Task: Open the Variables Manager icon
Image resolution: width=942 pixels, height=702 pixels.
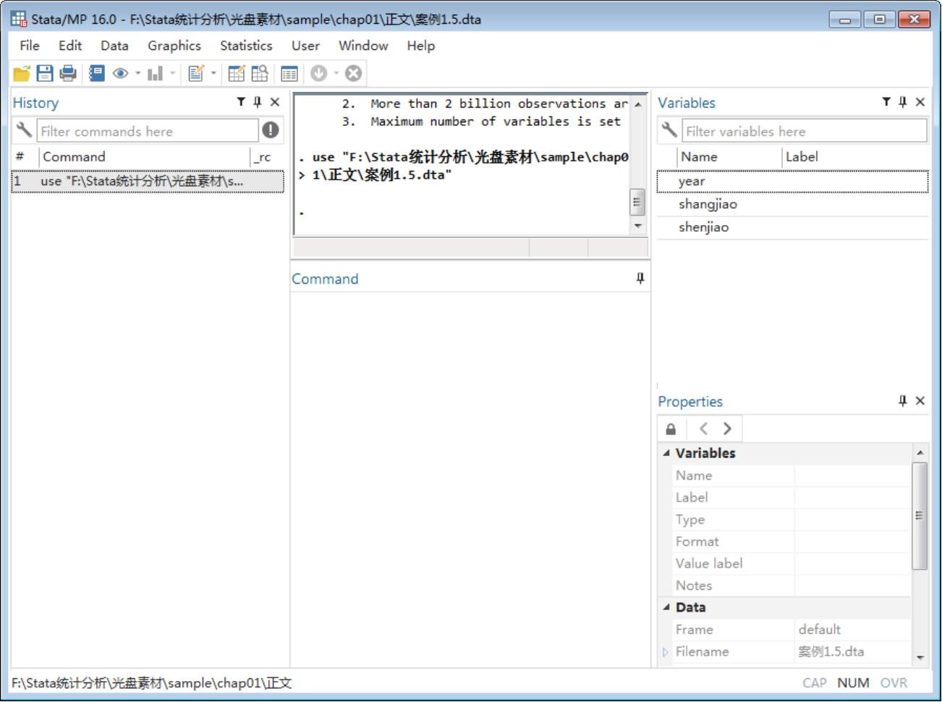Action: [289, 73]
